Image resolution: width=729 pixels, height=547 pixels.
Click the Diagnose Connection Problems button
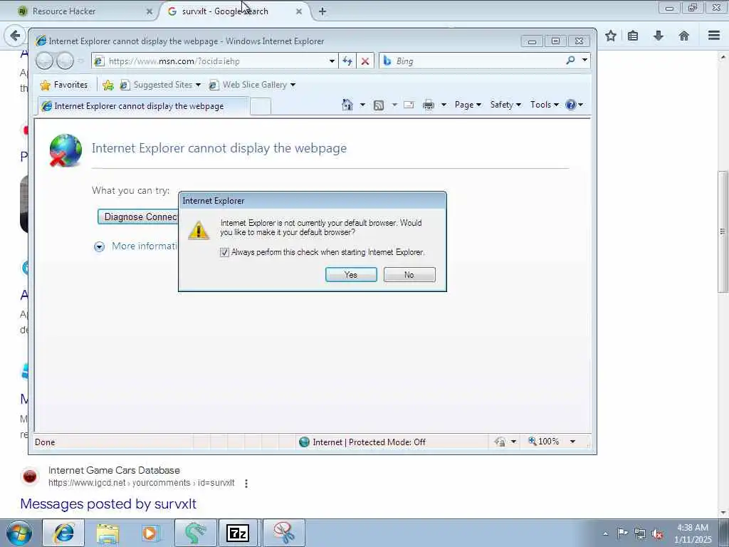point(138,217)
